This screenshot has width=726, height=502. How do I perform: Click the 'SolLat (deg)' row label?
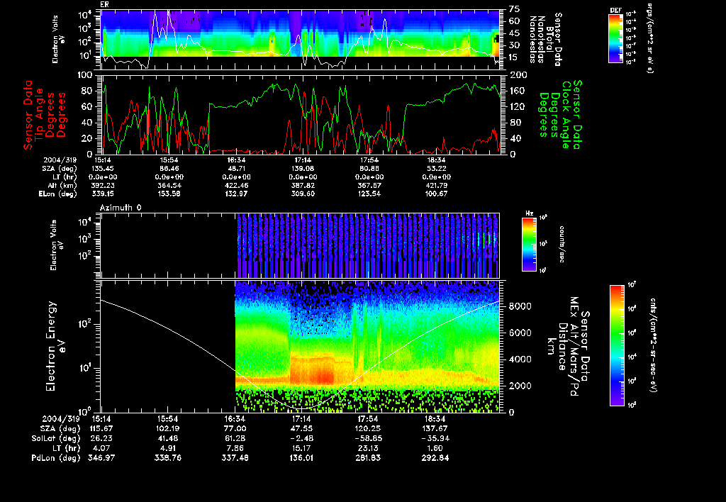[55, 438]
